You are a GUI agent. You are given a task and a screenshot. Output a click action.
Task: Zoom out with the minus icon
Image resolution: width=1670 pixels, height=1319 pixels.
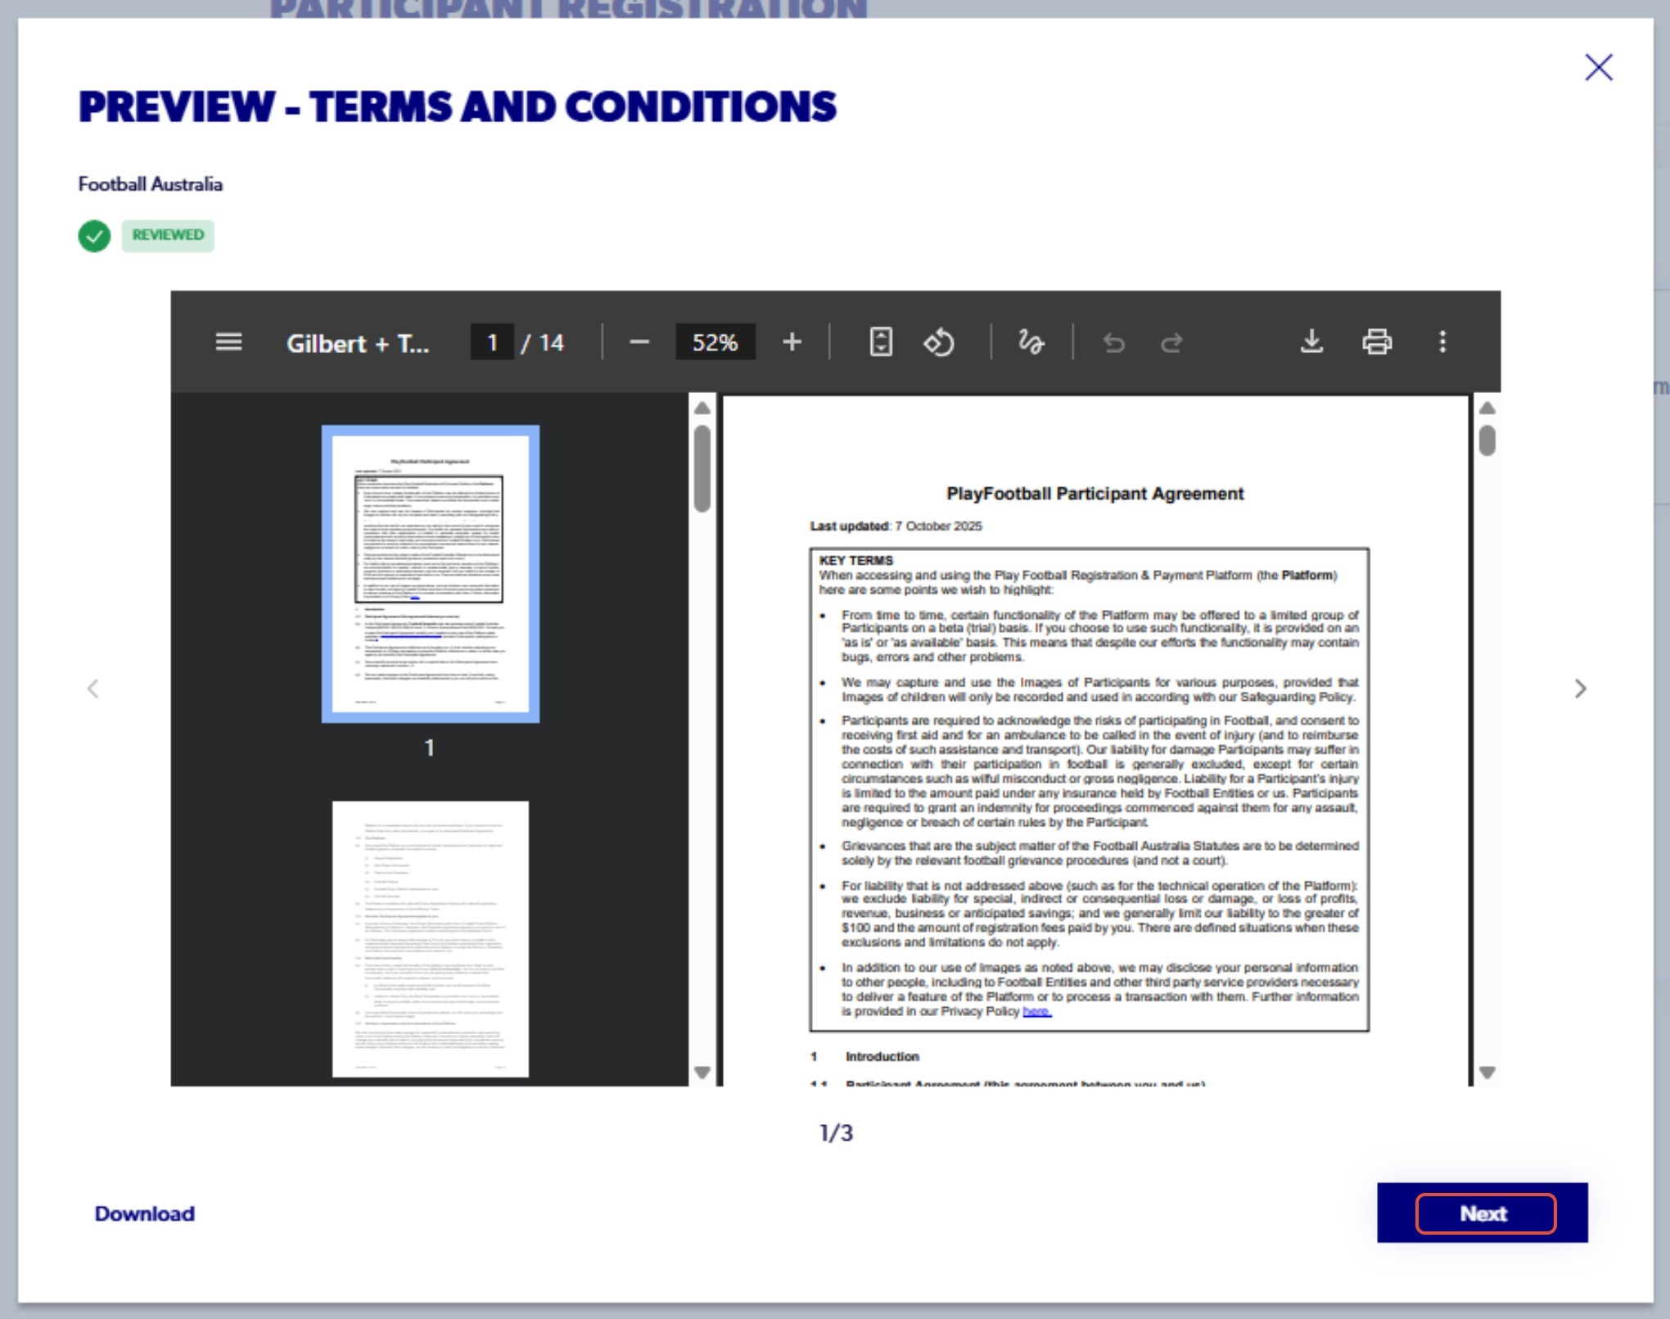(x=639, y=342)
